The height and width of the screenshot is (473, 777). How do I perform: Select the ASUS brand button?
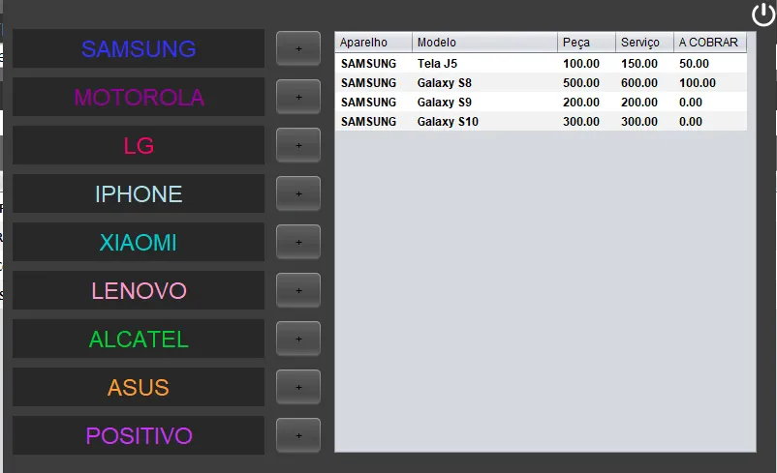(139, 387)
